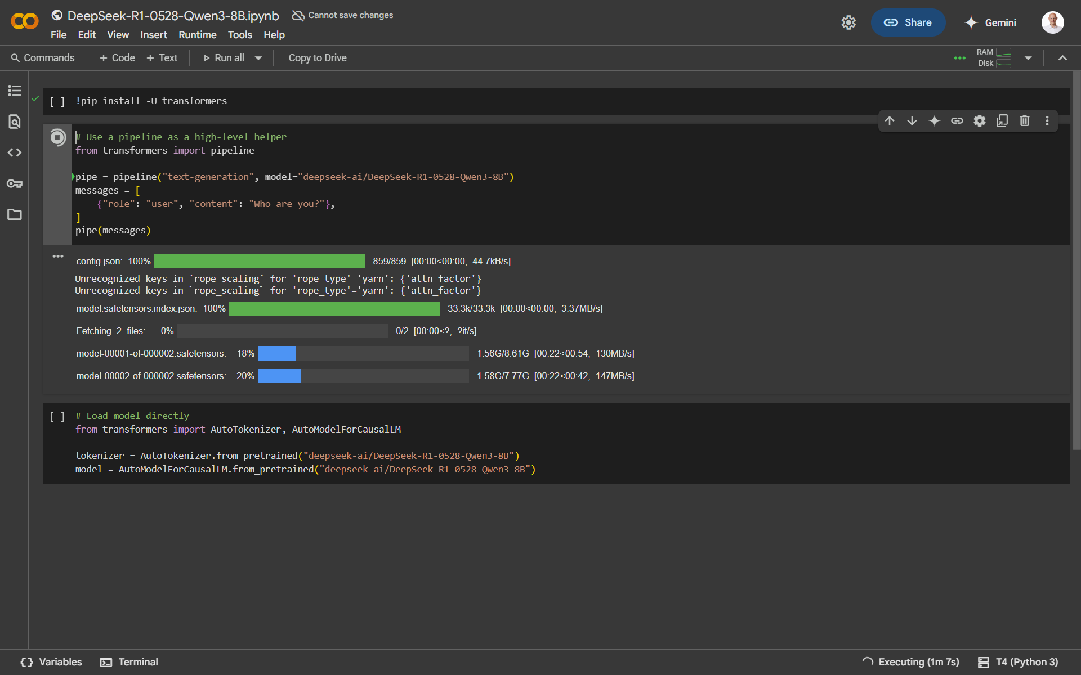Move cell down with arrow icon

[x=912, y=121]
